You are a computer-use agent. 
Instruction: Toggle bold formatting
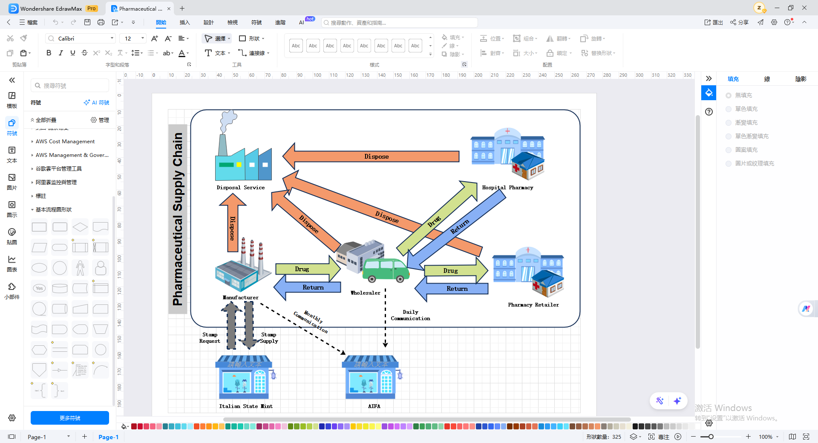tap(49, 53)
